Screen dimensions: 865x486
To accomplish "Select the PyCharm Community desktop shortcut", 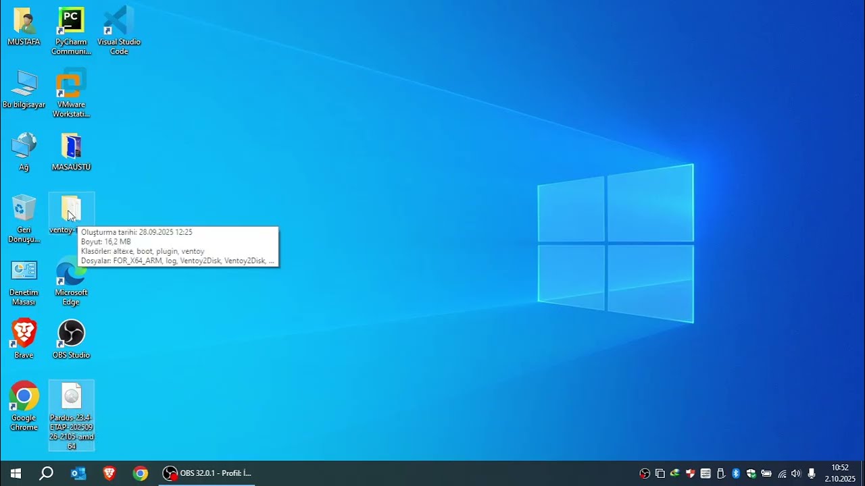I will coord(71,31).
